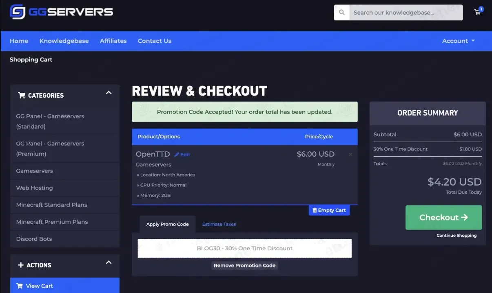Click the promo code input field
The width and height of the screenshot is (492, 293).
[x=244, y=248]
